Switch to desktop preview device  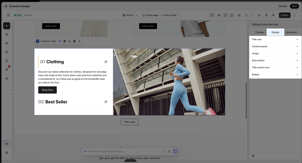click(219, 15)
